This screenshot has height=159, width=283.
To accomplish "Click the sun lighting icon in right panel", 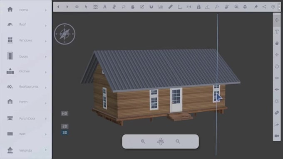I will tap(277, 101).
